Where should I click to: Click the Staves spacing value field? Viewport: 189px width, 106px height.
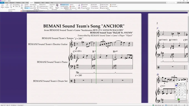tap(36, 6)
